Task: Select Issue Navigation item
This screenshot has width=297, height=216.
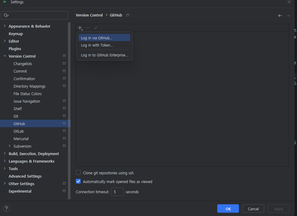Action: (27, 101)
